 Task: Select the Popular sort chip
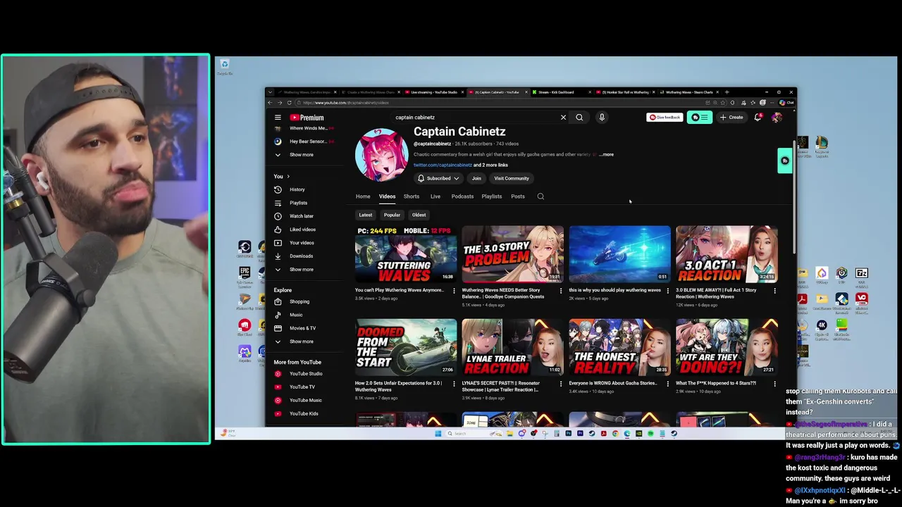pyautogui.click(x=392, y=215)
